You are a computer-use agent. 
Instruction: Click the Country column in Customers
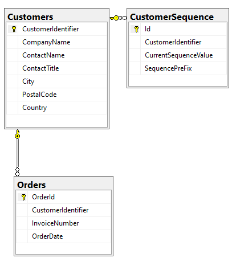click(x=57, y=108)
